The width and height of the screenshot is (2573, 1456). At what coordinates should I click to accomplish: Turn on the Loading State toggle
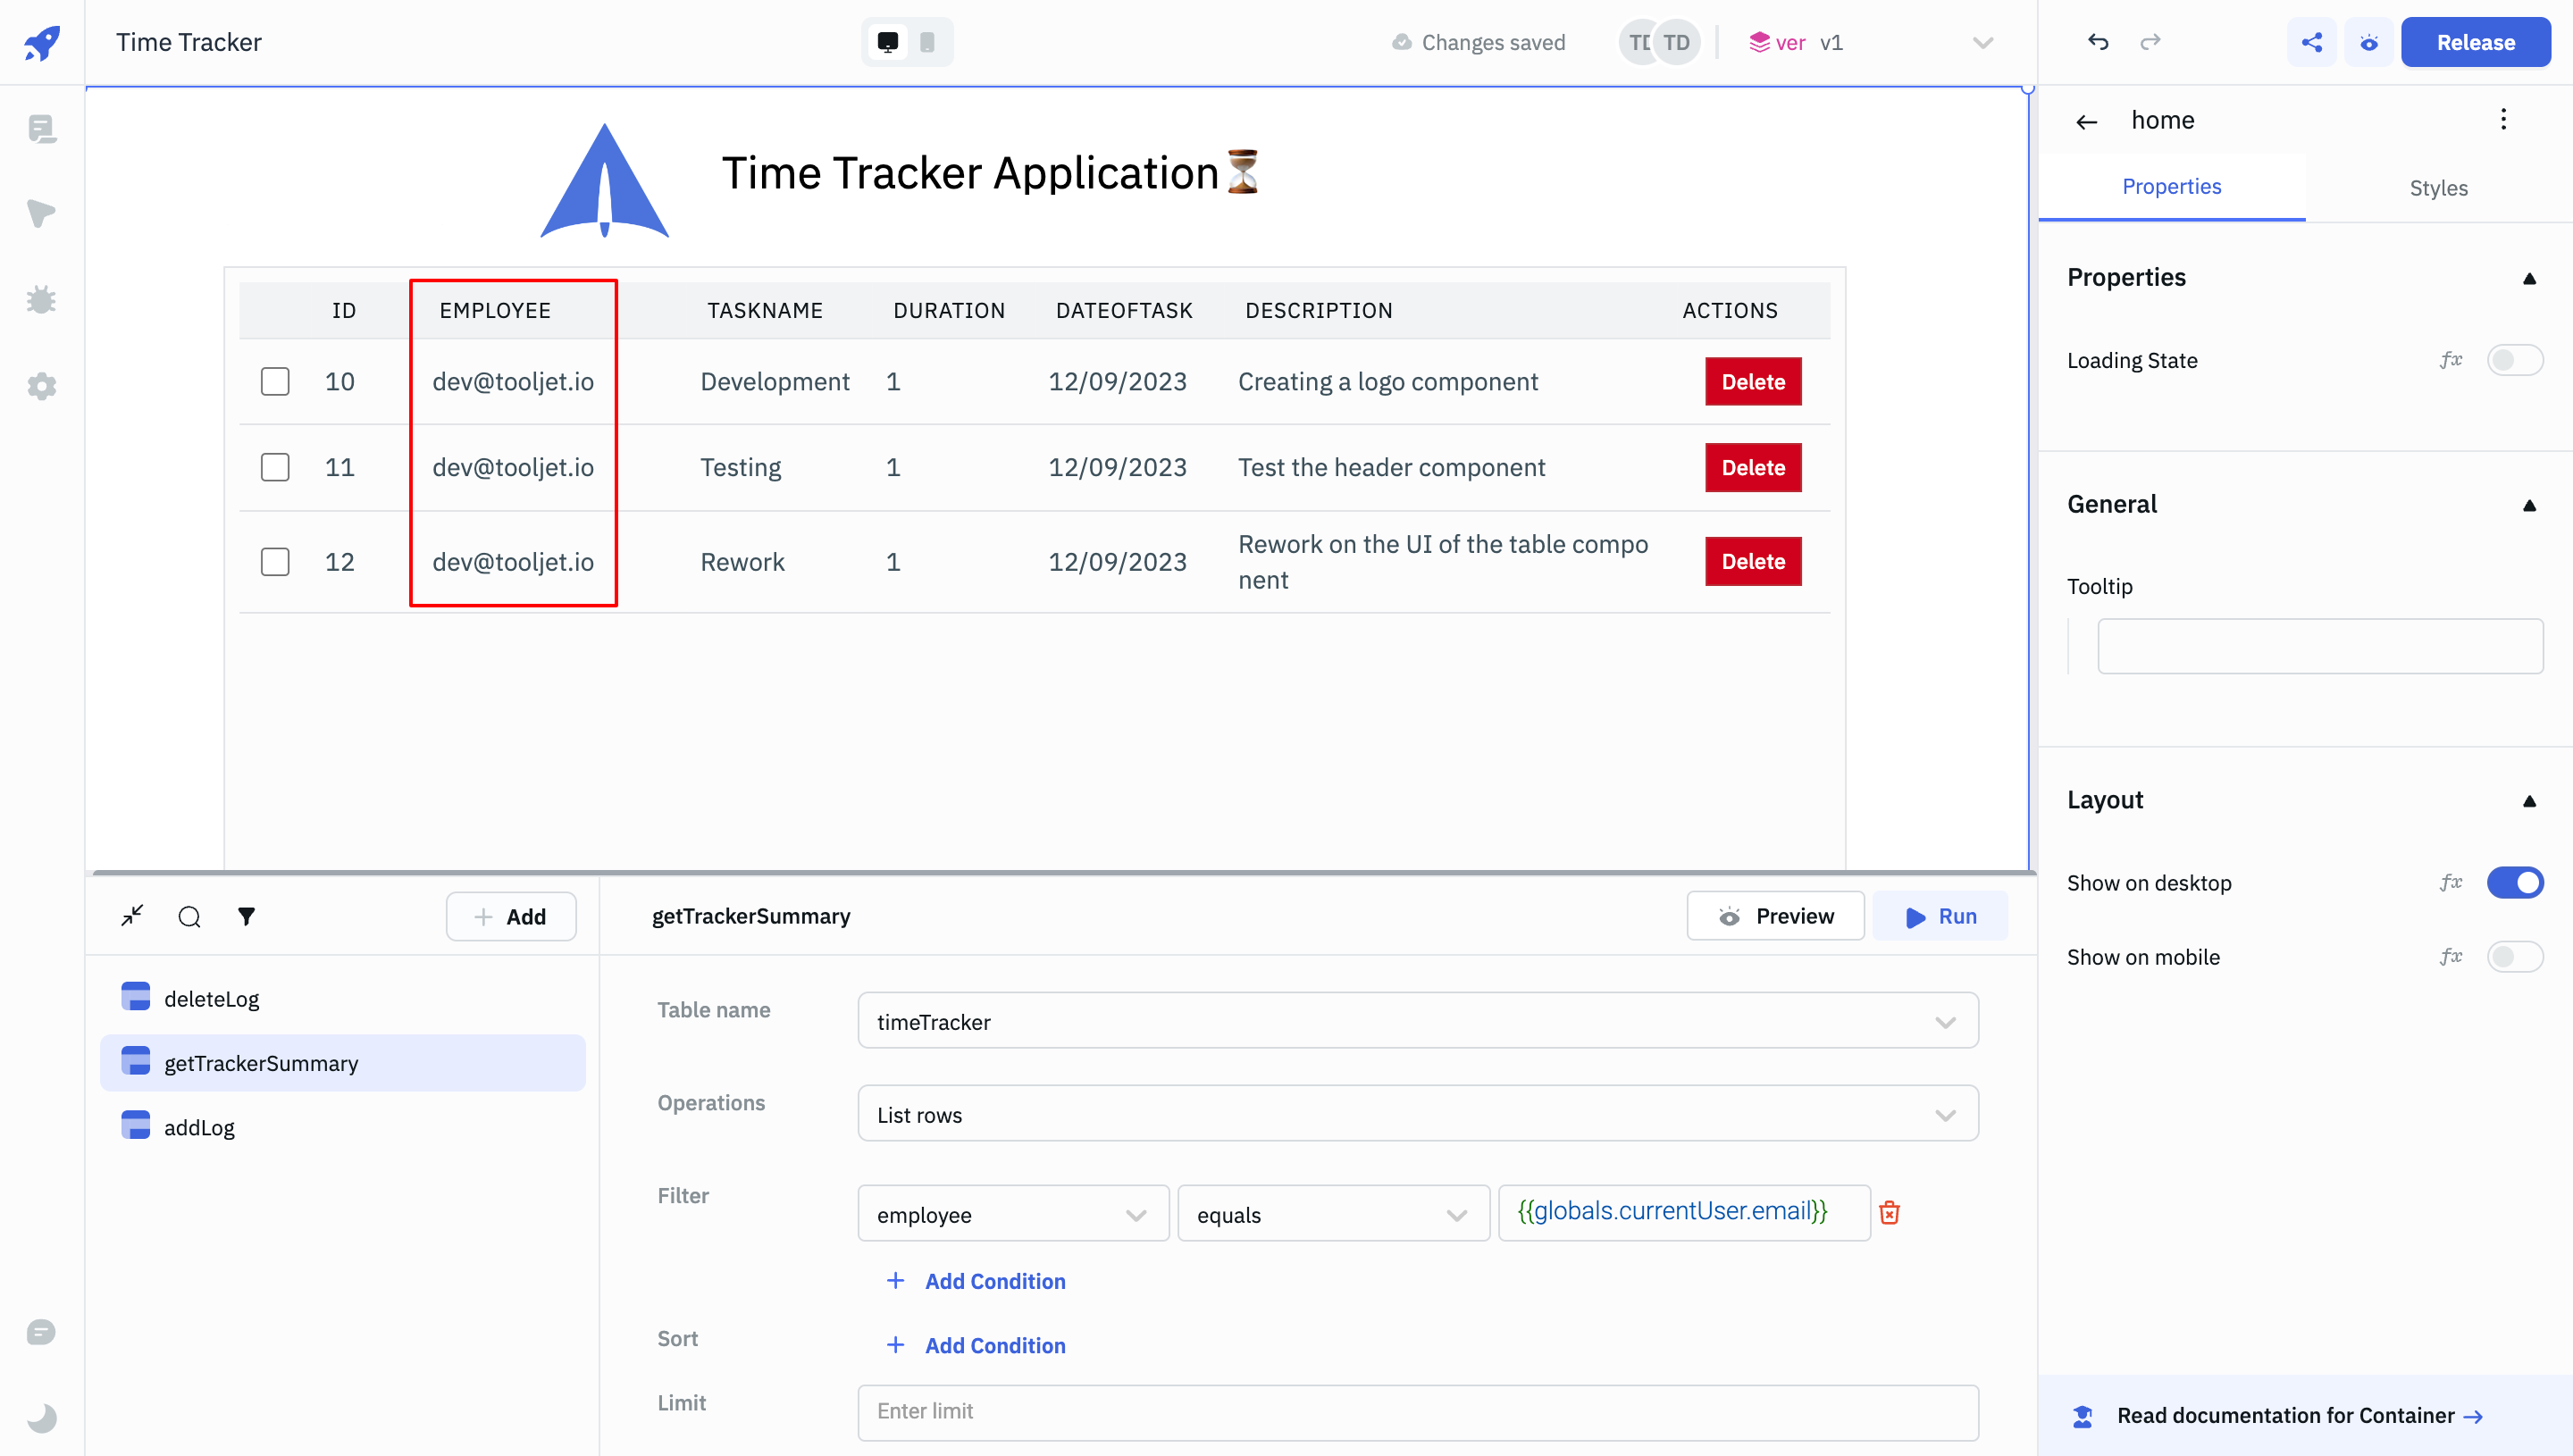[2514, 360]
